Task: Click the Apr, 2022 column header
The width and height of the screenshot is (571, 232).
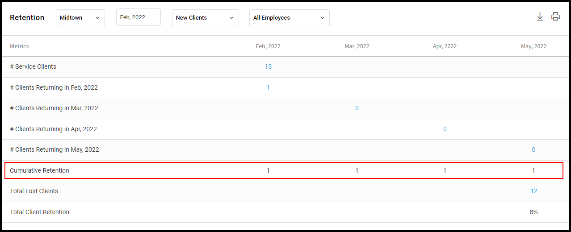Action: coord(445,46)
